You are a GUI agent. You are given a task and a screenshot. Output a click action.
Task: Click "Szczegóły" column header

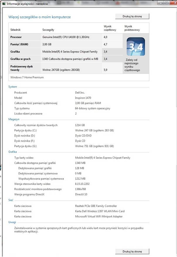click(48, 30)
